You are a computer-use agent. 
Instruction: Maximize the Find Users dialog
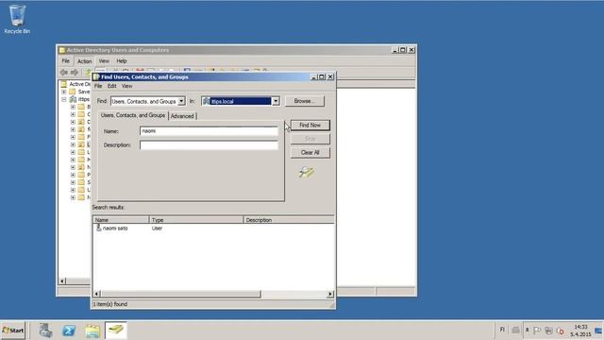coord(322,76)
